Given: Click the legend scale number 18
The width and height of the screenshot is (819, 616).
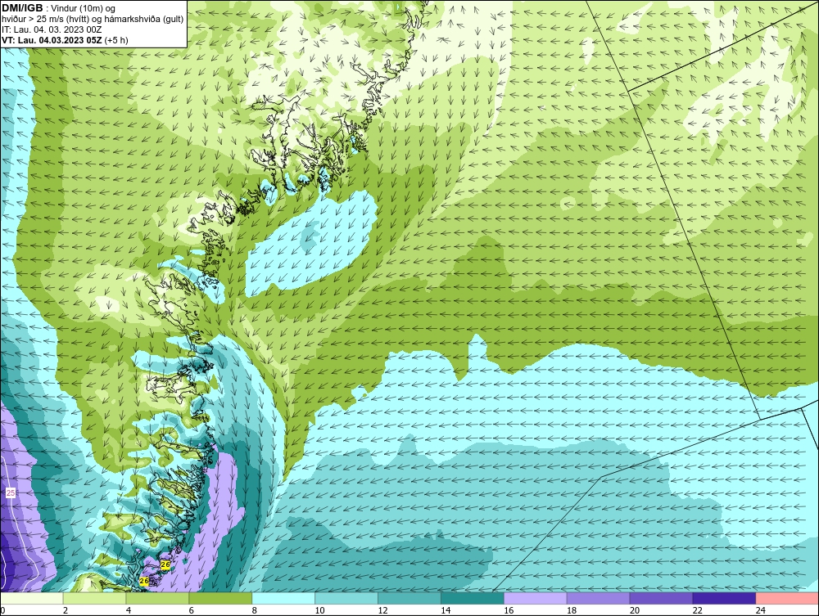Looking at the screenshot, I should pyautogui.click(x=572, y=610).
